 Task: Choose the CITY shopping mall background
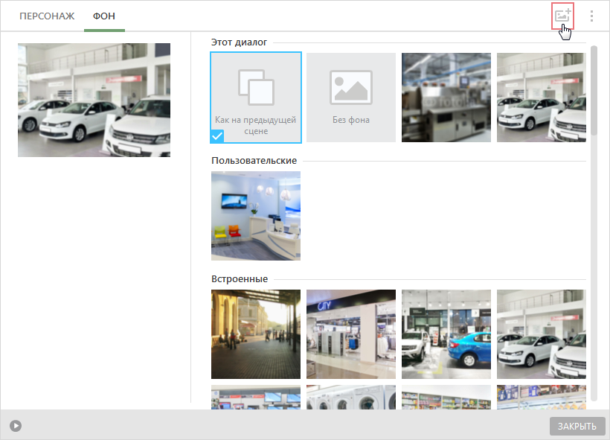pos(351,334)
